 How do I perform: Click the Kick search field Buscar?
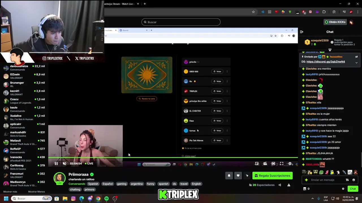(x=181, y=22)
